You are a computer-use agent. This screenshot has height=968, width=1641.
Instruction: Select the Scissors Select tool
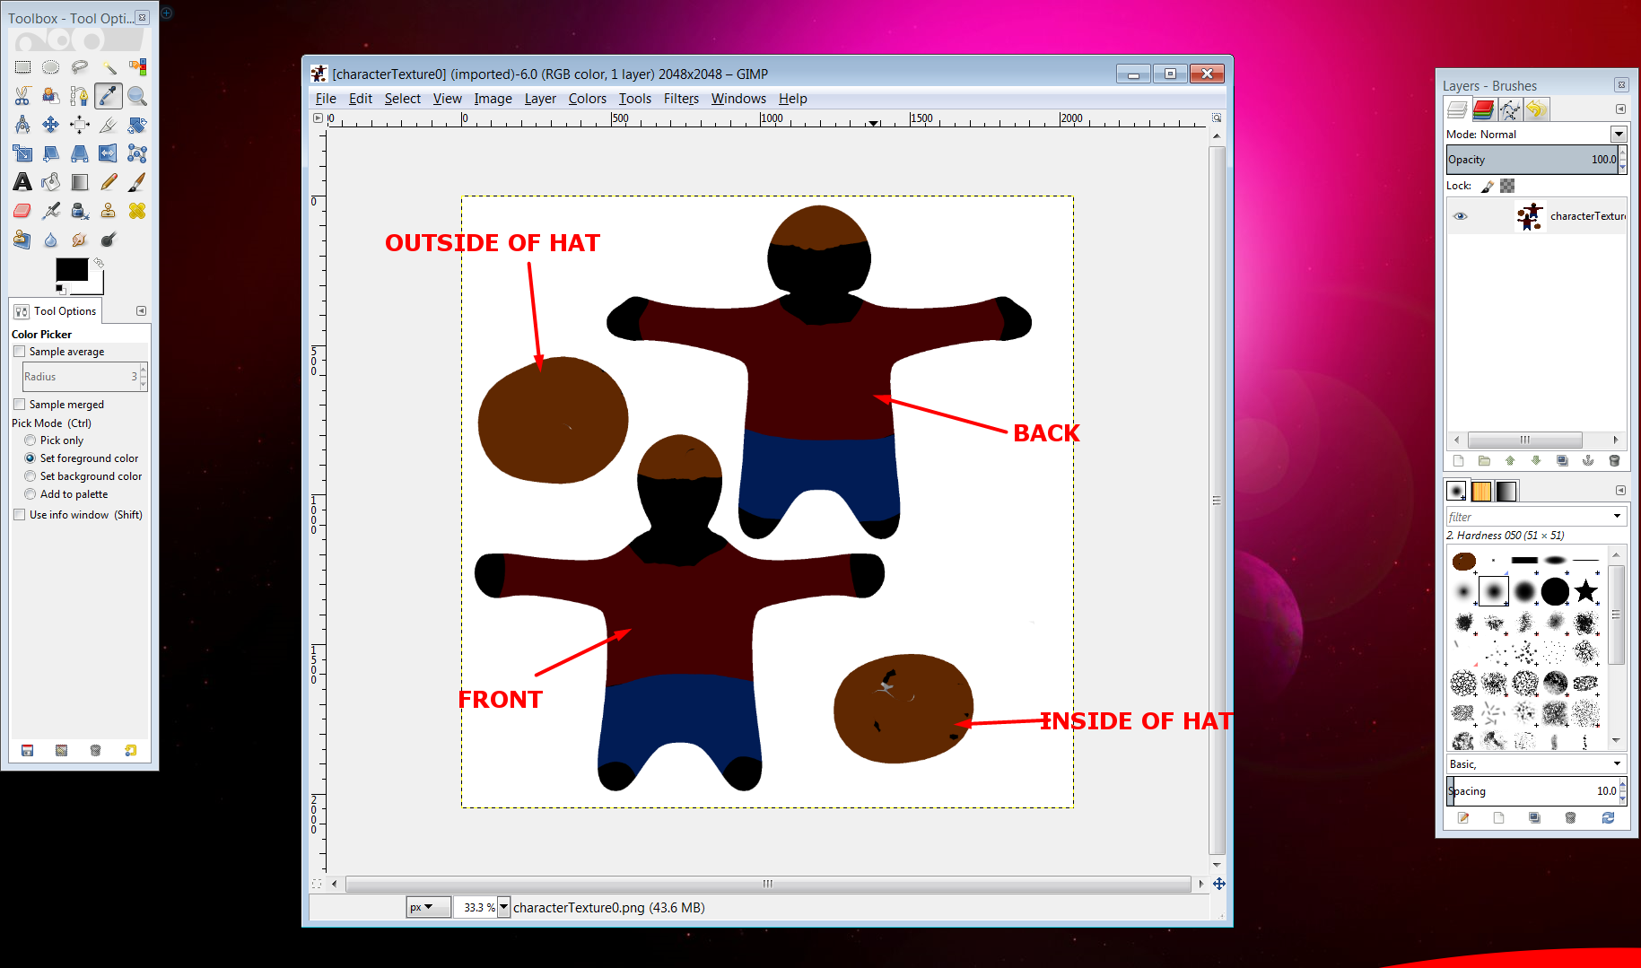pyautogui.click(x=22, y=96)
